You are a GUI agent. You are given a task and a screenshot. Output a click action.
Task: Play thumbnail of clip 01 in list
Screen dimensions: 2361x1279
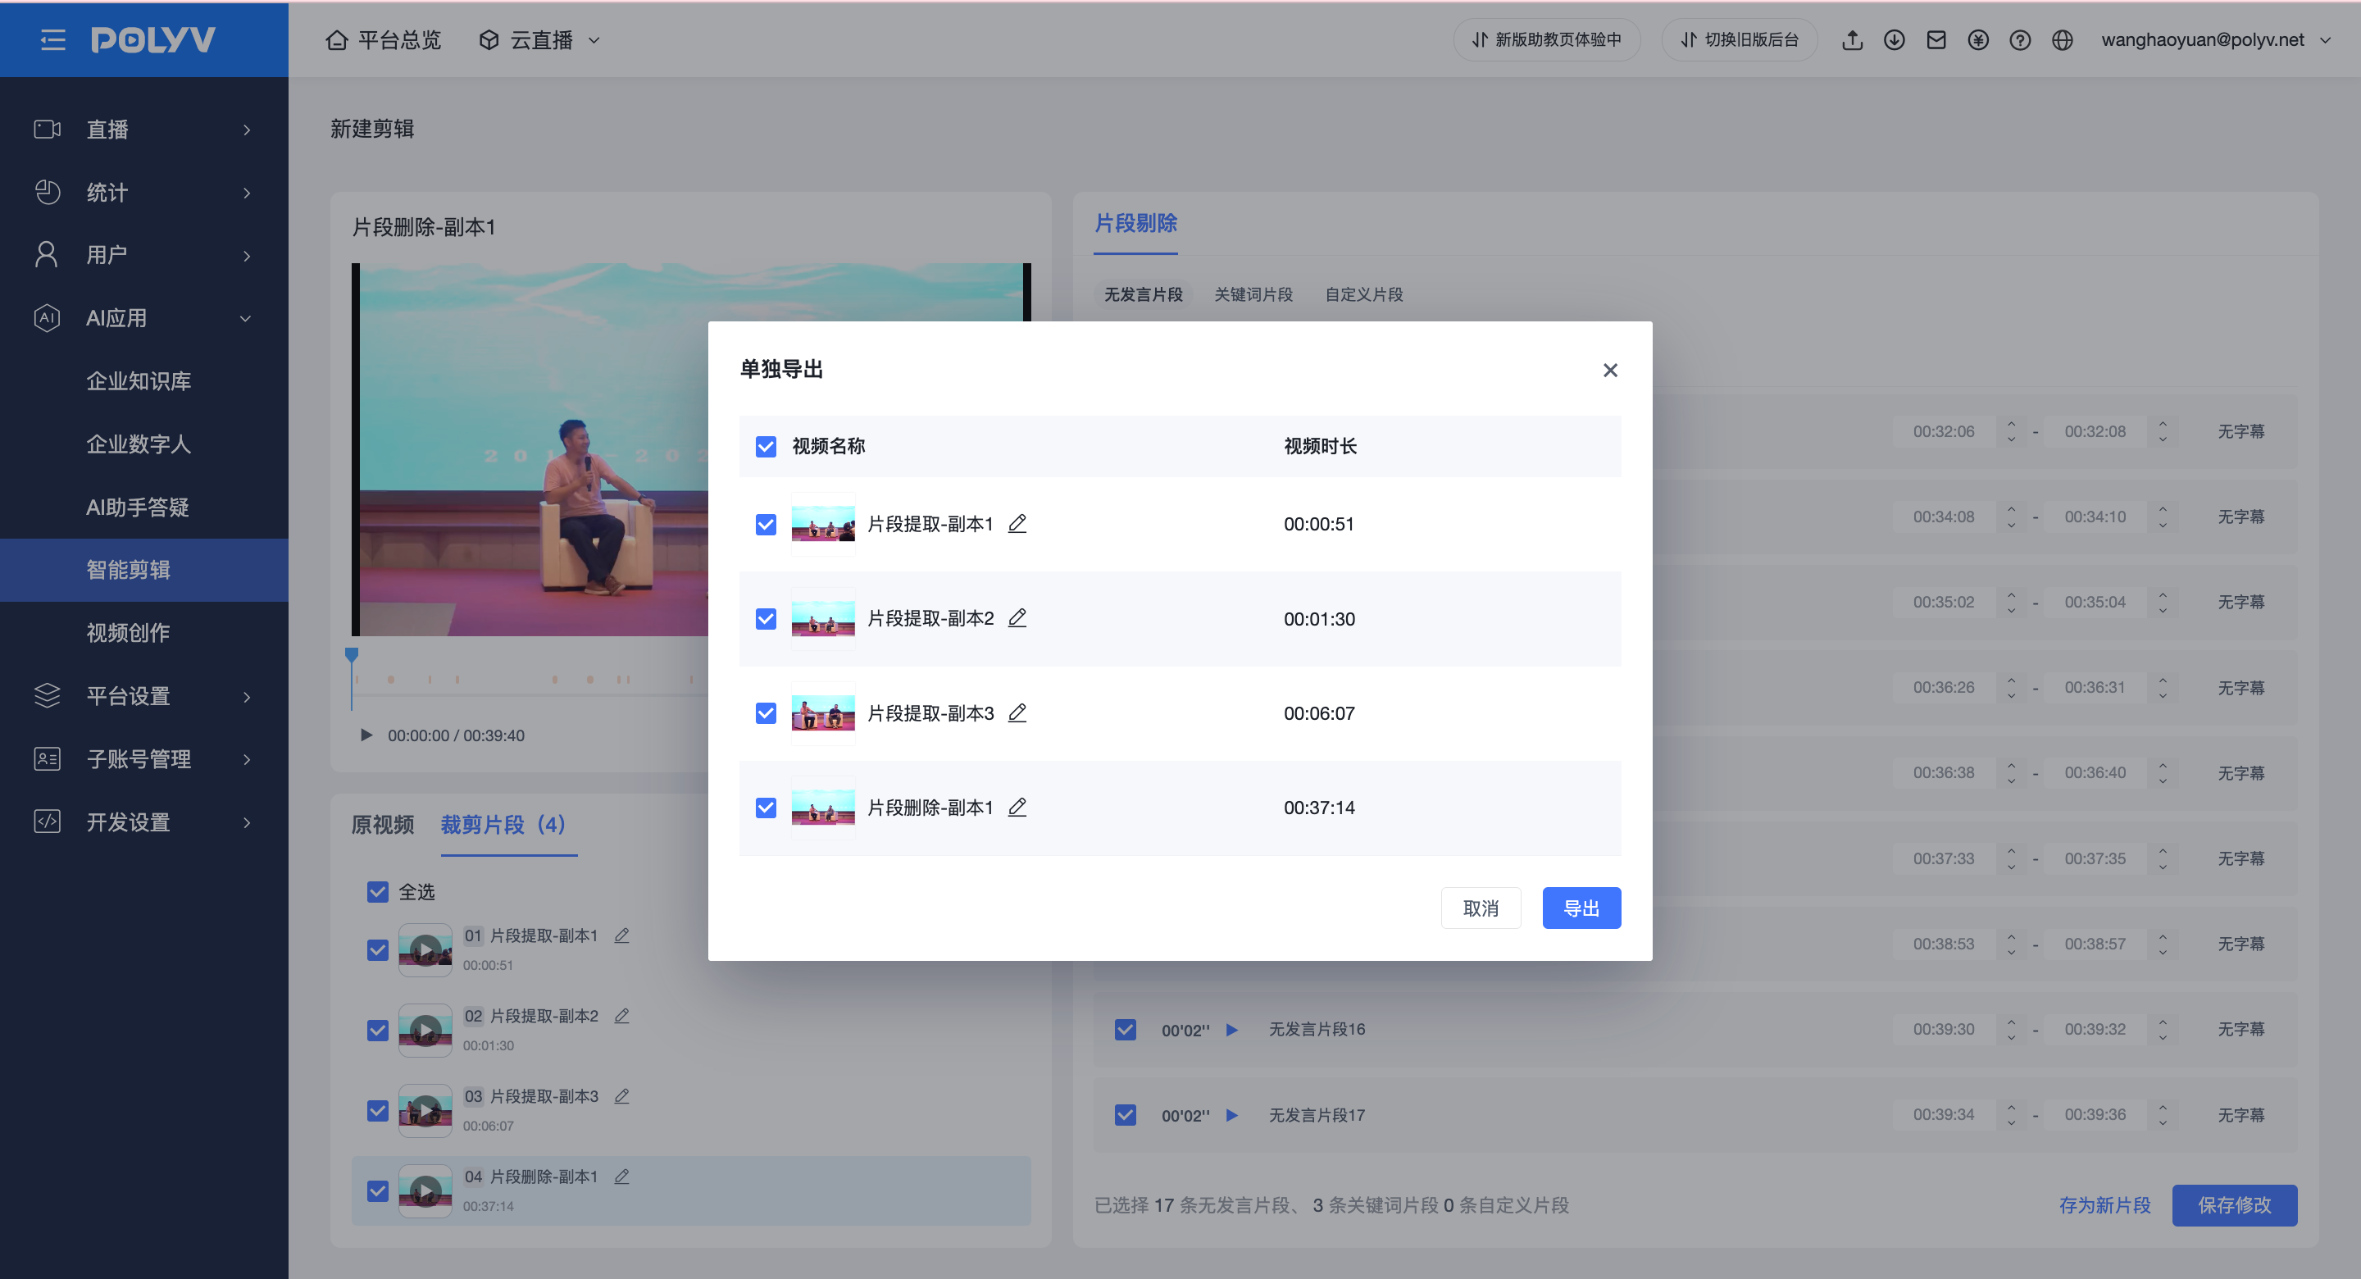point(425,950)
